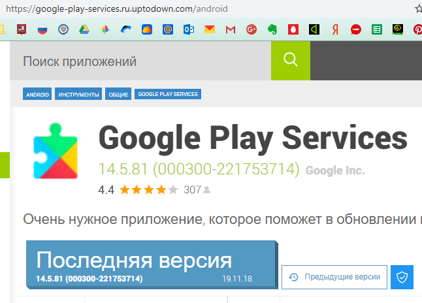Click the Google Inc. developer link
This screenshot has width=422, height=303.
[335, 170]
